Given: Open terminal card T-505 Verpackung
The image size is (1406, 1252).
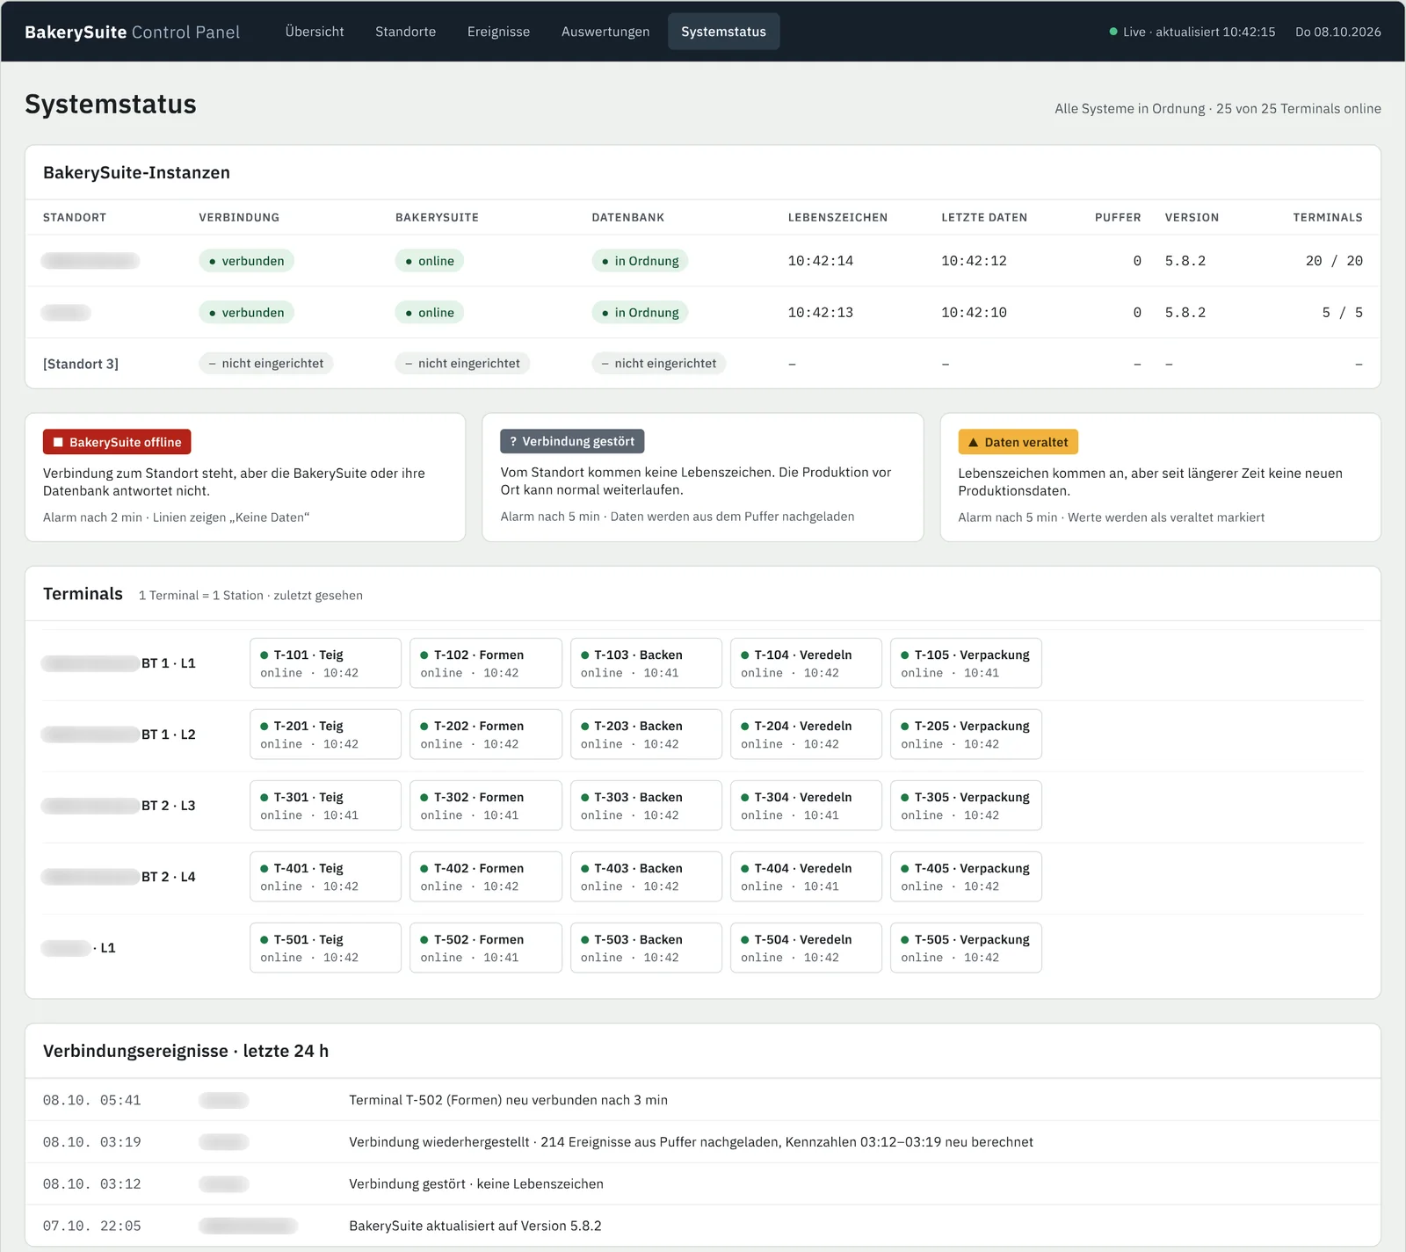Looking at the screenshot, I should point(966,948).
